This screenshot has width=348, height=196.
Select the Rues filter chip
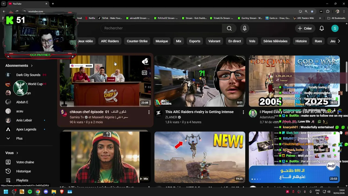[318, 41]
